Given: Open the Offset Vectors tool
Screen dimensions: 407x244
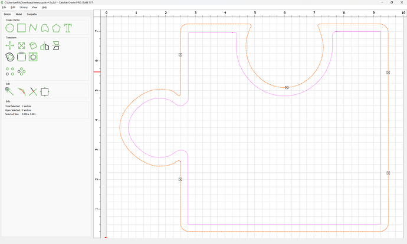Looking at the screenshot, I should click(x=10, y=57).
